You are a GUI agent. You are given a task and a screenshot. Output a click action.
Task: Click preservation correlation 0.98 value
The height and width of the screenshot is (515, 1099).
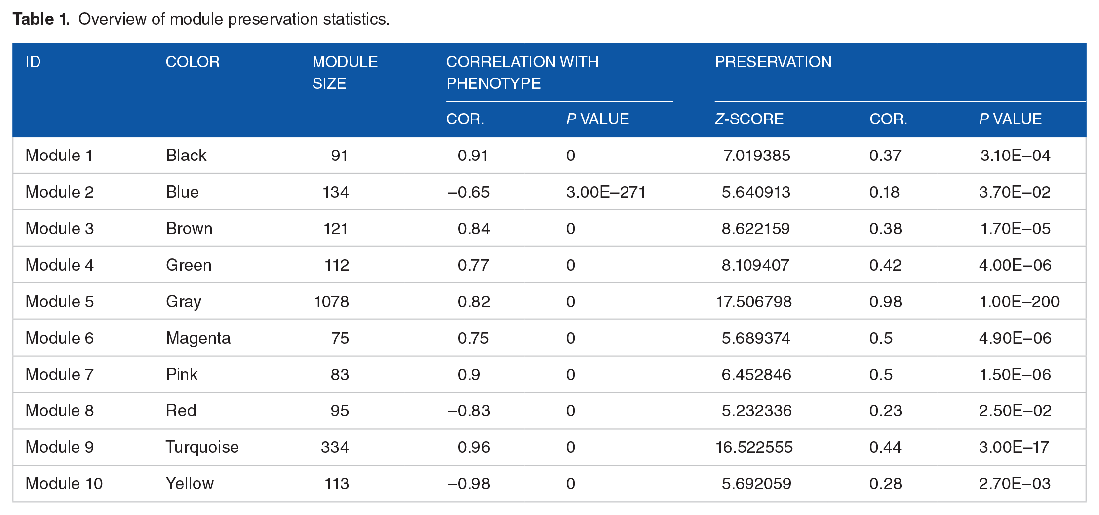click(x=886, y=302)
